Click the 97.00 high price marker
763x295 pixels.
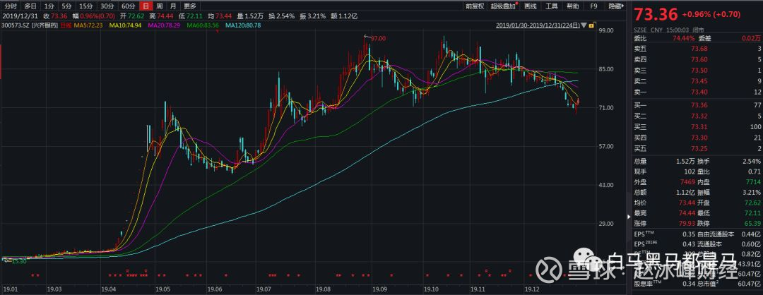[x=378, y=38]
